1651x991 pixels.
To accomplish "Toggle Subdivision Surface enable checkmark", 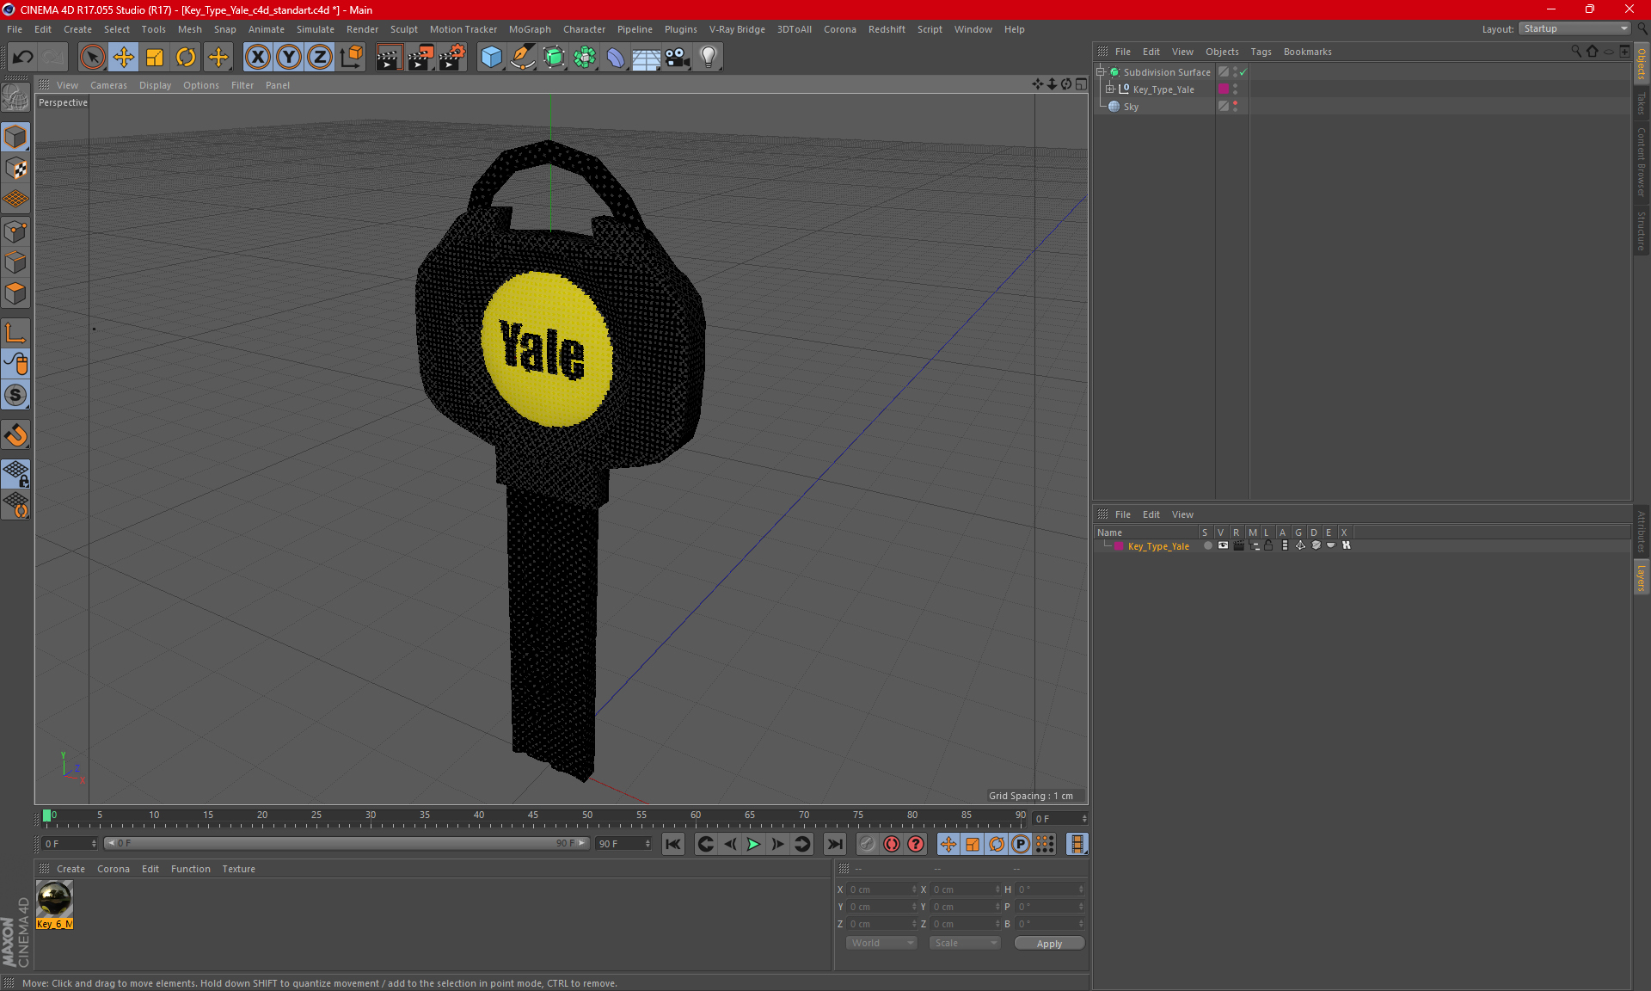I will pos(1243,72).
